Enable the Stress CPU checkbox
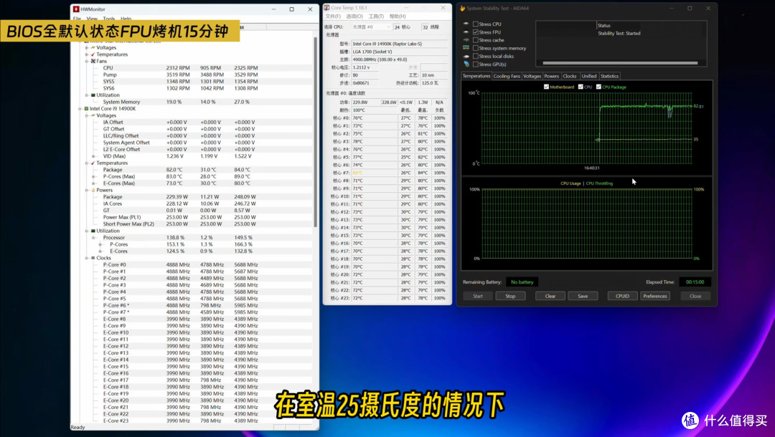The height and width of the screenshot is (437, 775). click(x=476, y=24)
